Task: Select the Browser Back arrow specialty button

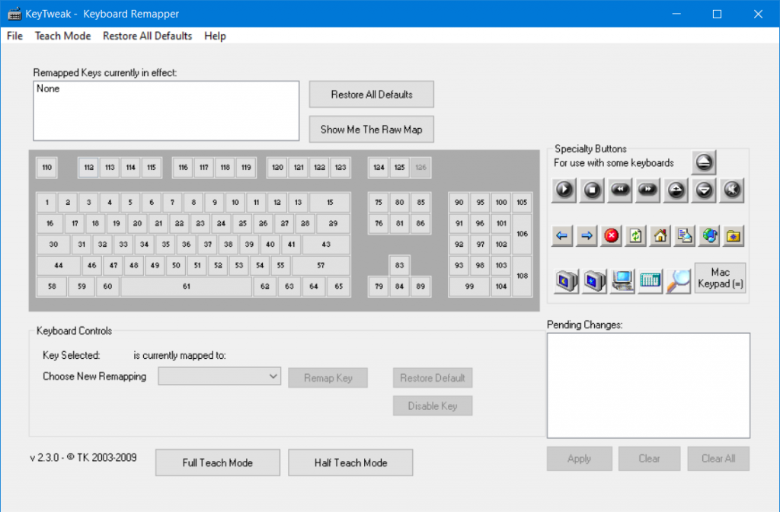Action: click(x=562, y=235)
